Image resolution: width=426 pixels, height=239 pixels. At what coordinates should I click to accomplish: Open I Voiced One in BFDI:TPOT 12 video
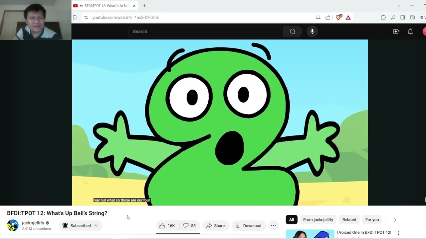(364, 233)
